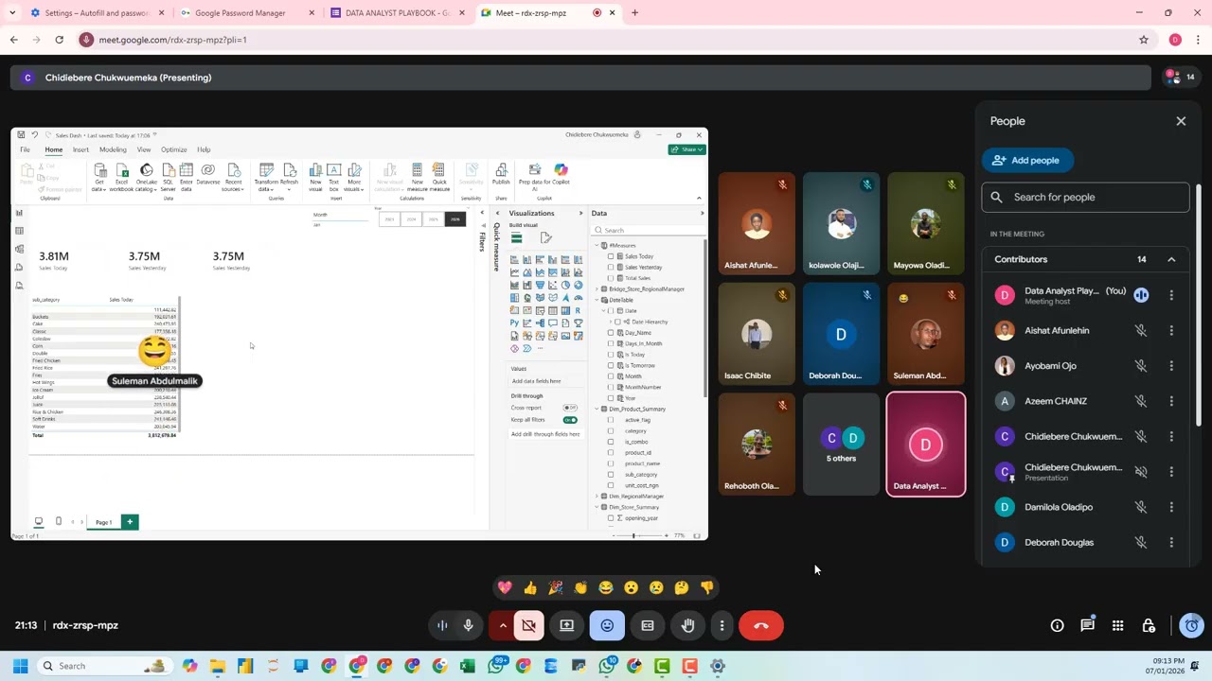Viewport: 1212px width, 681px height.
Task: Open View tab in shared Power BI screen
Action: (x=144, y=149)
